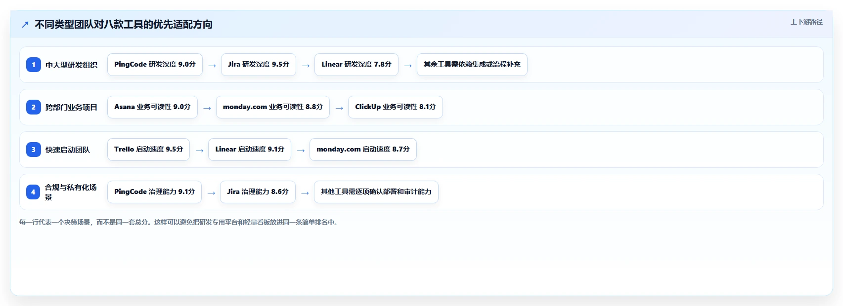Click the number 2 badge for 跨部门业务项目
843x306 pixels.
point(34,107)
